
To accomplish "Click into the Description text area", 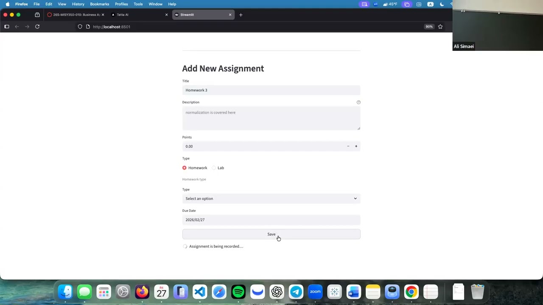I will [x=271, y=118].
